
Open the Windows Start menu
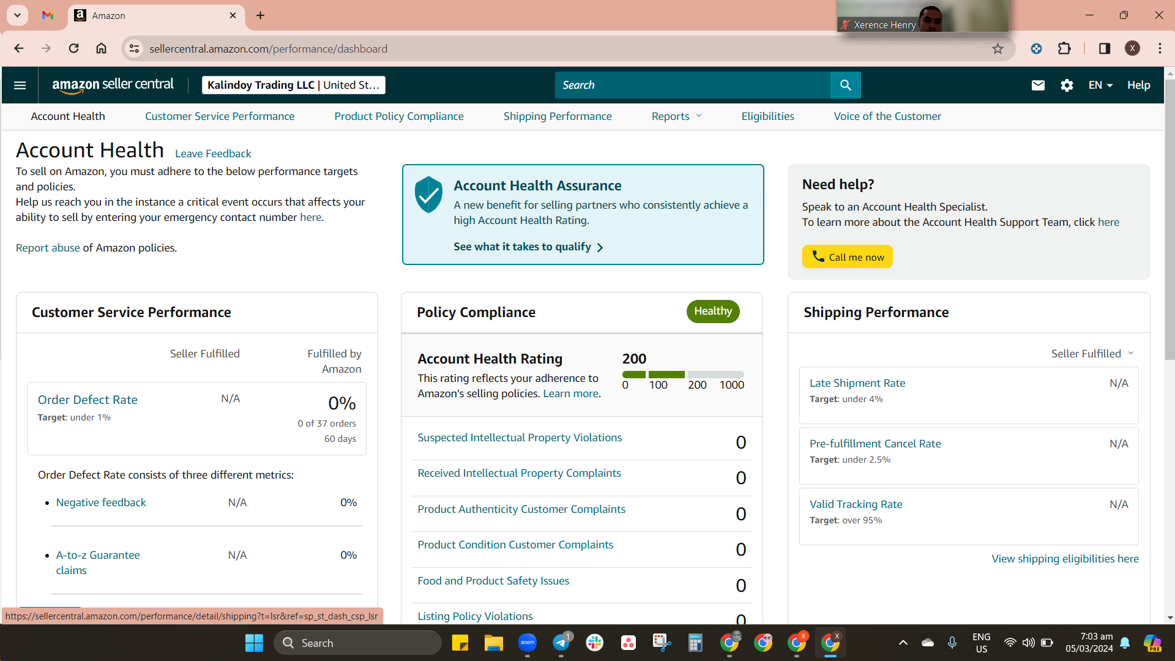pyautogui.click(x=254, y=643)
